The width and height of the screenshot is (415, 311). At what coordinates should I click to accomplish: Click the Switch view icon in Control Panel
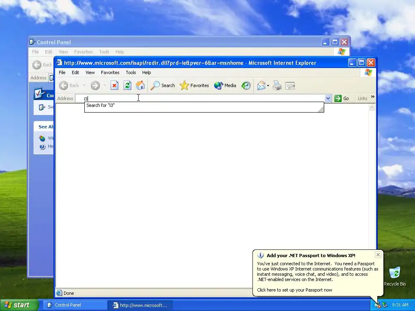[42, 107]
